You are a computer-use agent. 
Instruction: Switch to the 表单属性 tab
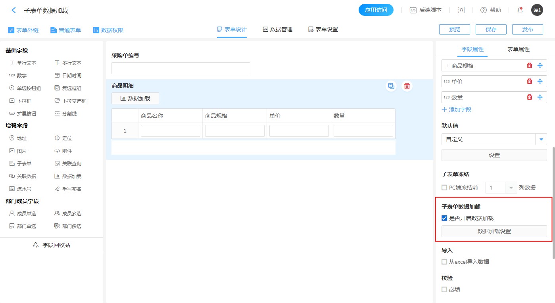click(518, 49)
